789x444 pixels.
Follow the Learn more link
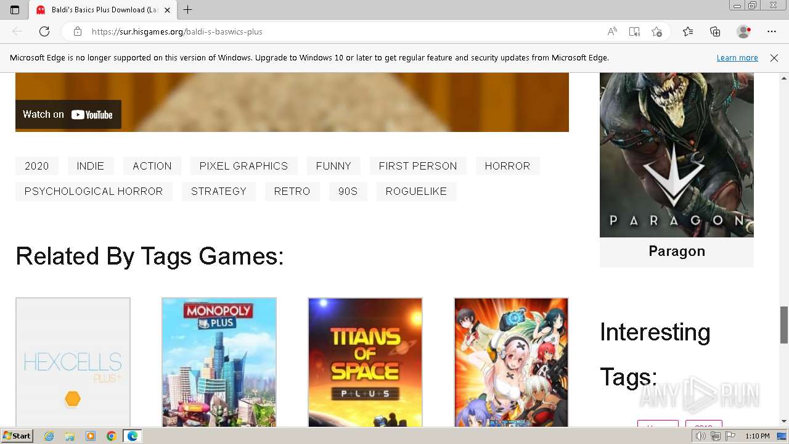pyautogui.click(x=737, y=57)
